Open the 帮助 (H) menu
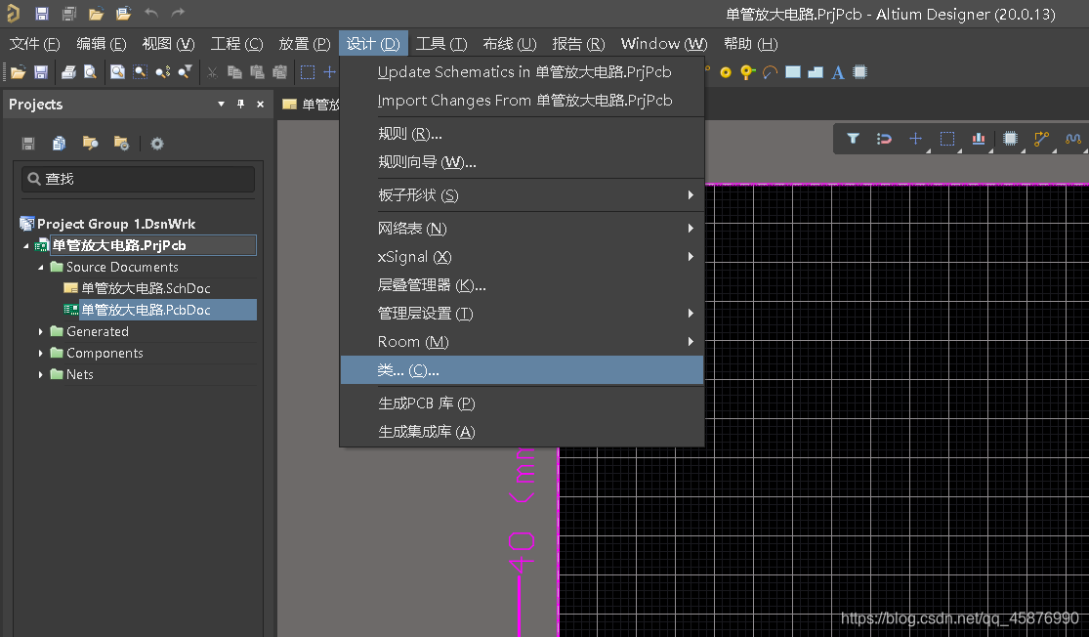 [x=751, y=44]
